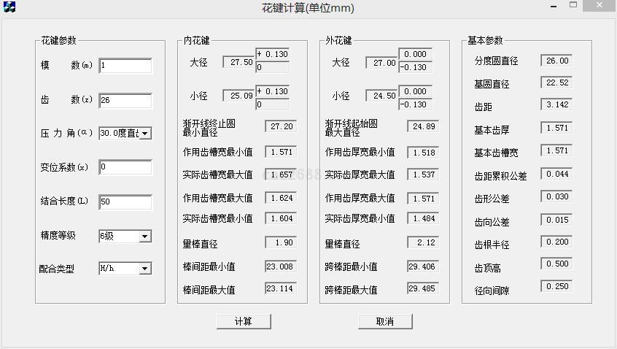The height and width of the screenshot is (349, 617).
Task: Click into the 齿数(z) input field
Action: tap(125, 101)
